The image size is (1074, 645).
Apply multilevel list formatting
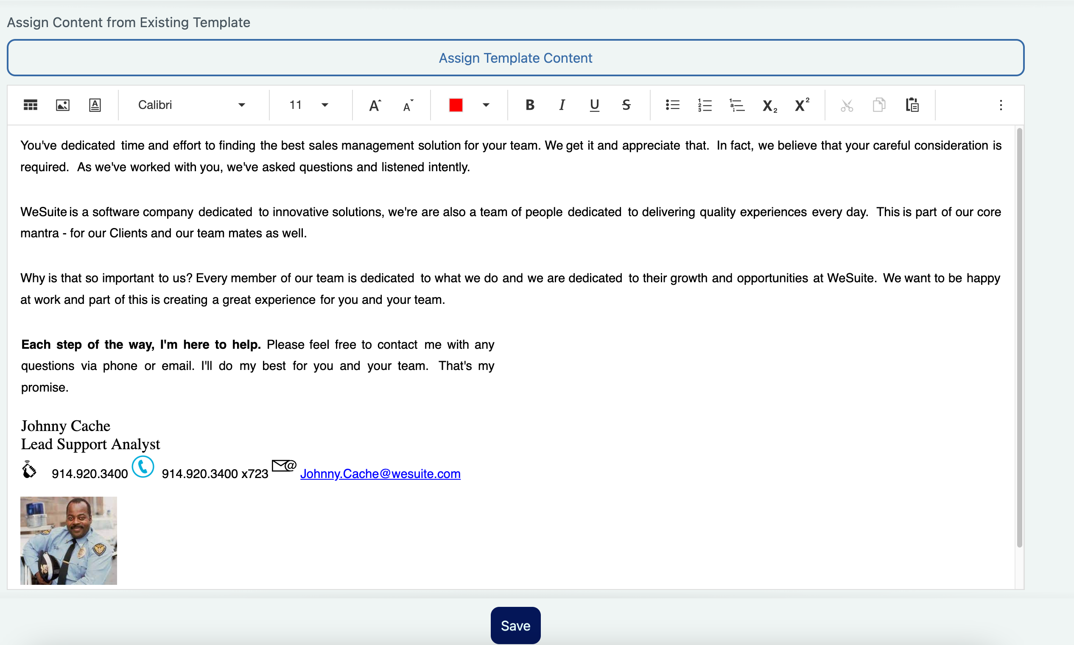click(x=737, y=105)
